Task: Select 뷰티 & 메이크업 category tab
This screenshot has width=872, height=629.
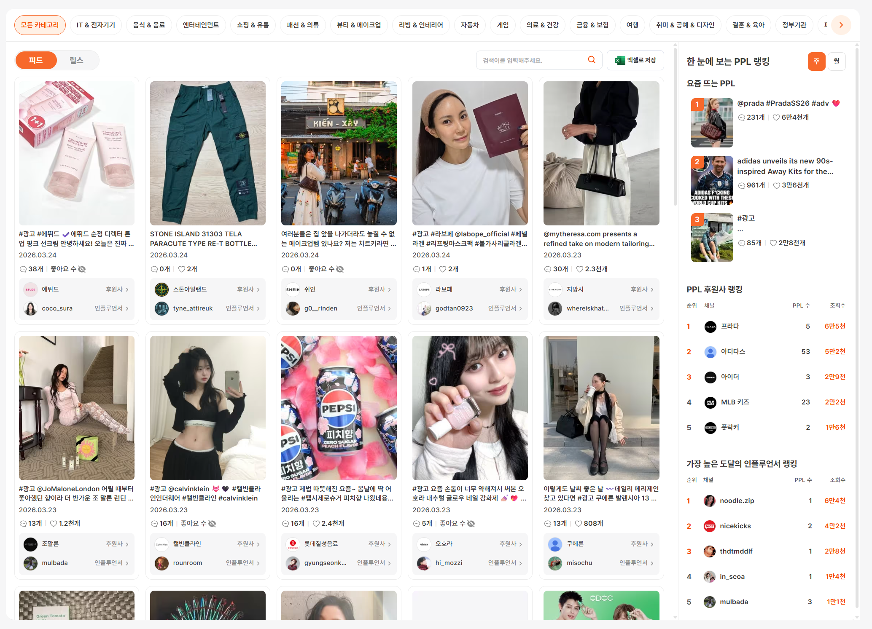Action: [358, 25]
